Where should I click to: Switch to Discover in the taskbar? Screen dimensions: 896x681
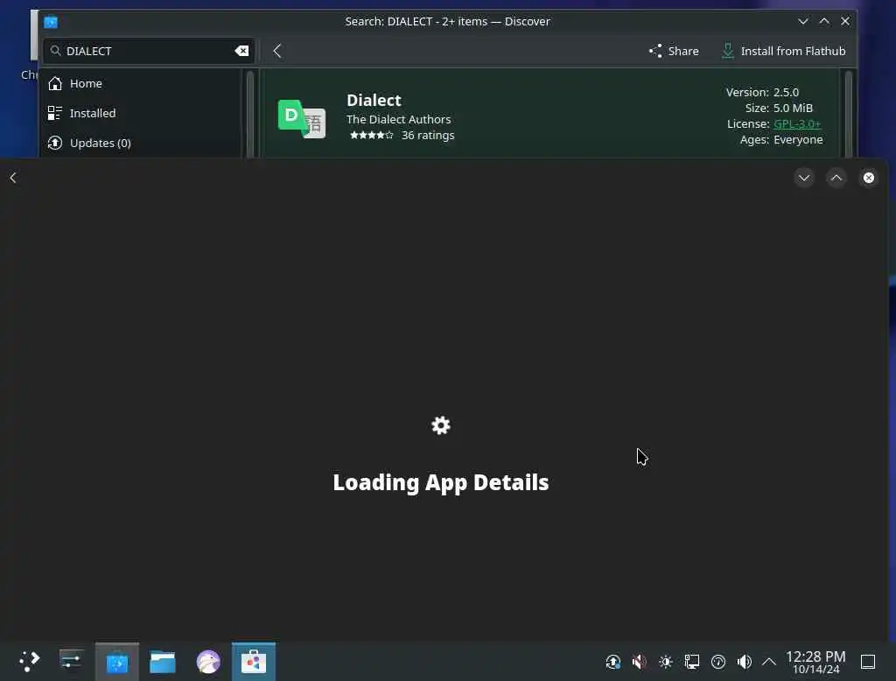(117, 662)
